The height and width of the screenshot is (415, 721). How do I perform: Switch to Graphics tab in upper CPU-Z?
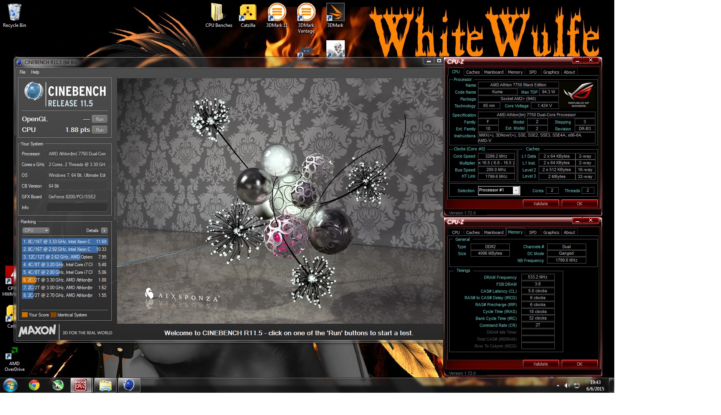pyautogui.click(x=551, y=72)
